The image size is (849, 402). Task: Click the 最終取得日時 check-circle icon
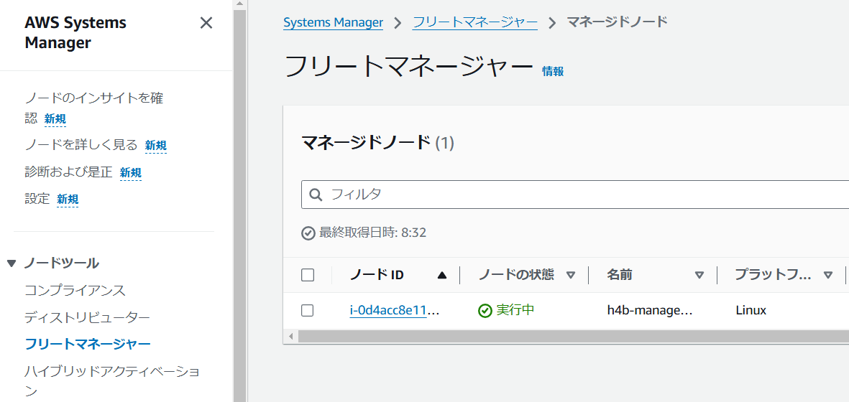pyautogui.click(x=308, y=233)
